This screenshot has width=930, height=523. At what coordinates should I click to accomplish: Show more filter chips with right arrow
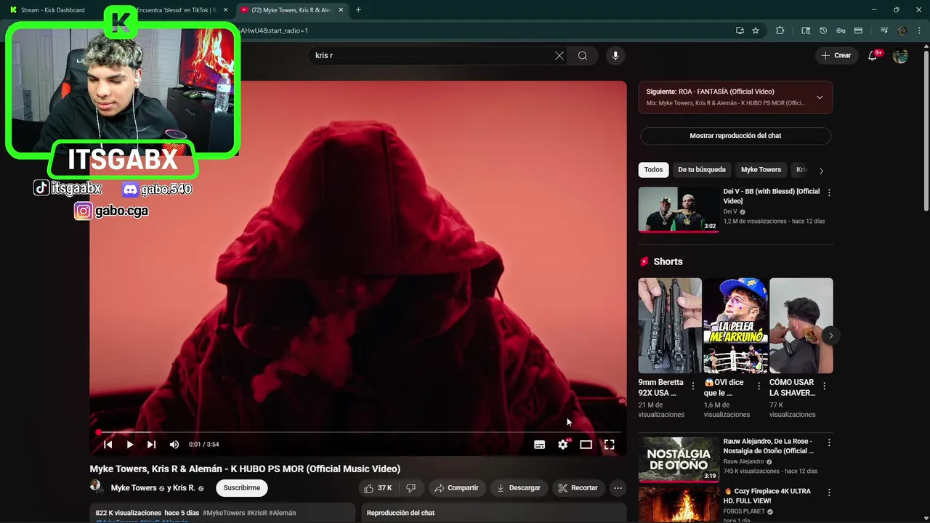tap(821, 171)
